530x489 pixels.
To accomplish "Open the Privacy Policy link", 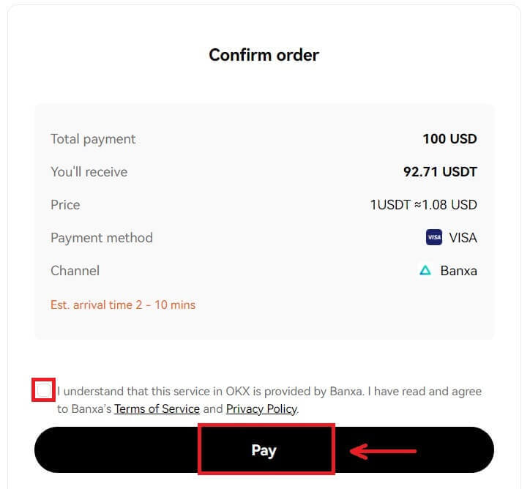I will click(x=261, y=409).
